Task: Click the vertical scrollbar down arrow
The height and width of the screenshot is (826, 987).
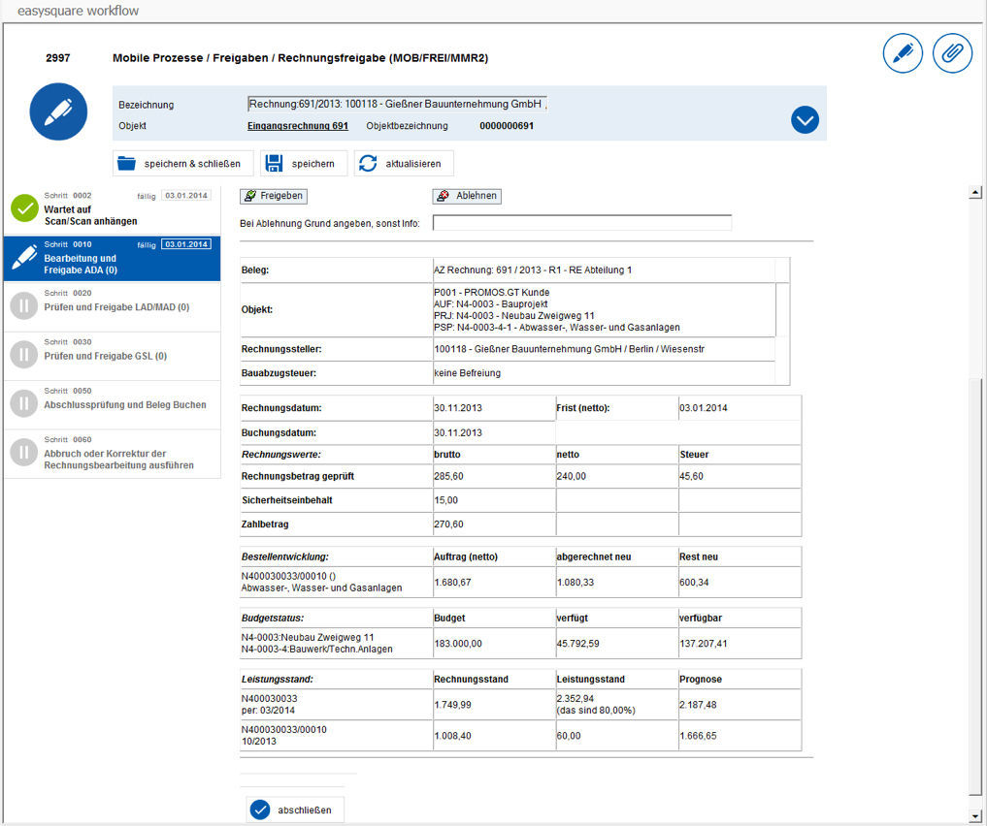Action: (x=976, y=817)
